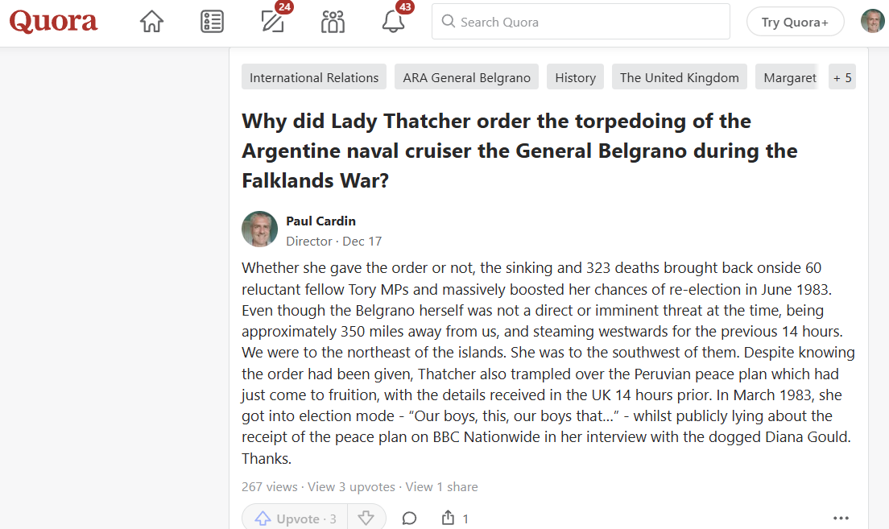Click the share icon below answer
889x529 pixels.
[x=449, y=519]
